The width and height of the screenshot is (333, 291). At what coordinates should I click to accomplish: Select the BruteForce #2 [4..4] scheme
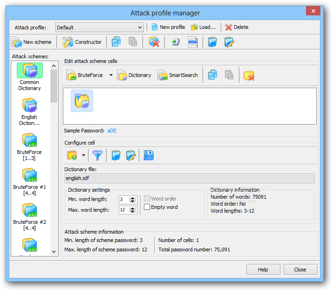(x=29, y=216)
